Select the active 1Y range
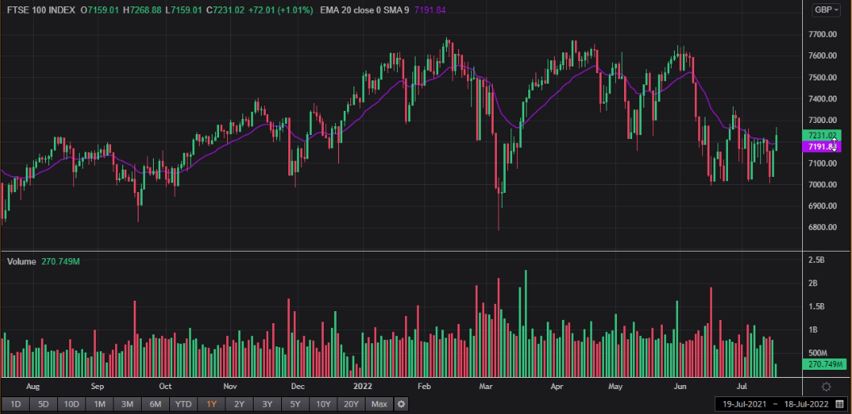This screenshot has height=414, width=852. tap(211, 404)
